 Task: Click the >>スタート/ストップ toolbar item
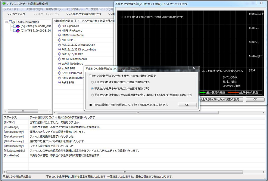46,14
